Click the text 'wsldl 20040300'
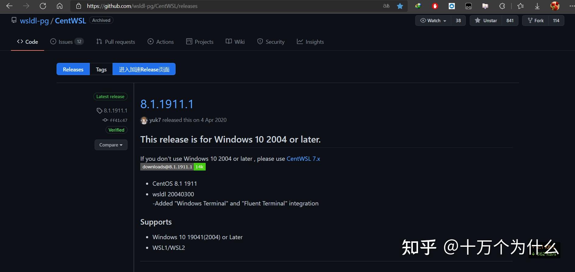This screenshot has height=272, width=575. click(x=173, y=194)
